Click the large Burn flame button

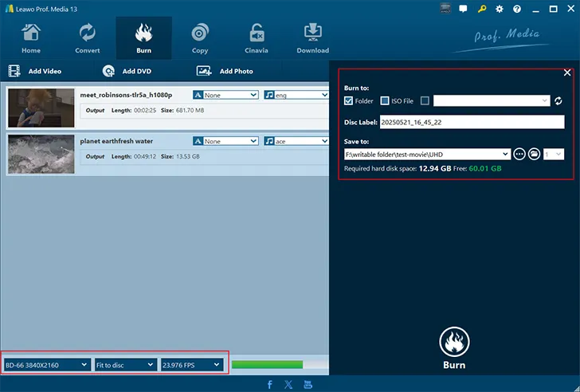[453, 343]
